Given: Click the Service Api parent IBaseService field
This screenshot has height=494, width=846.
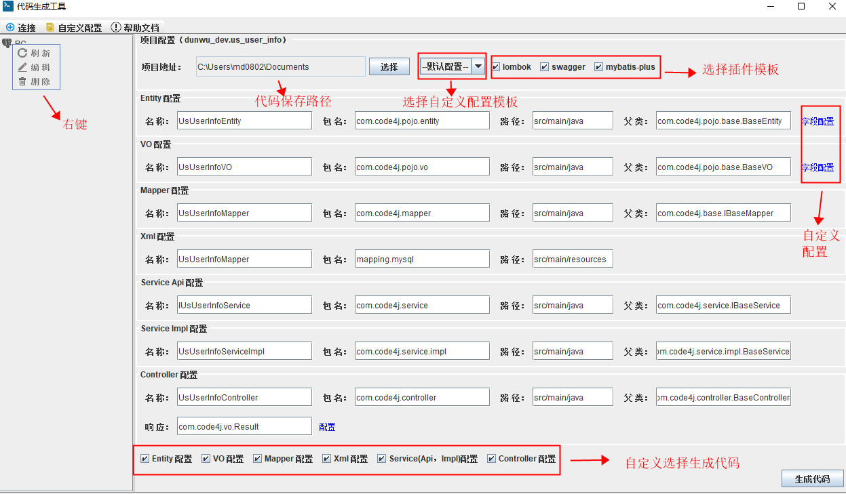Looking at the screenshot, I should 723,305.
